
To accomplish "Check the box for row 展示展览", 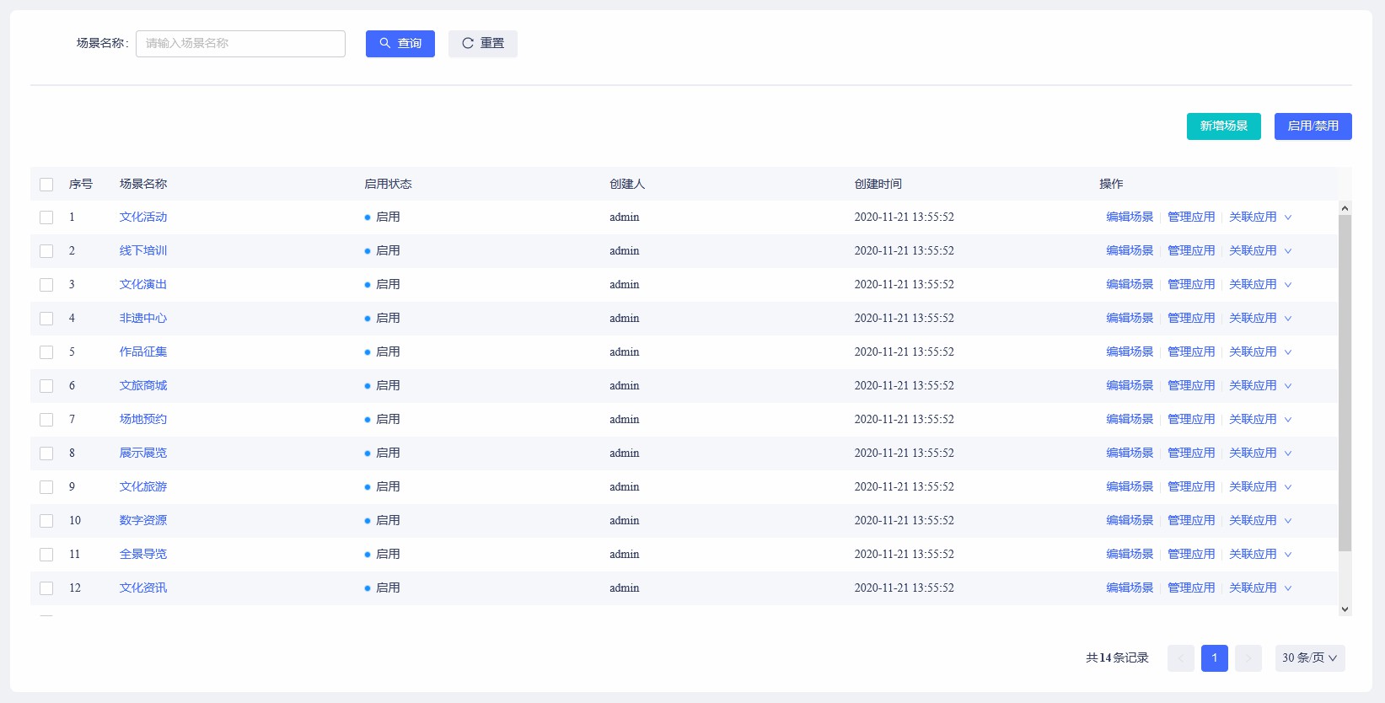I will tap(46, 453).
